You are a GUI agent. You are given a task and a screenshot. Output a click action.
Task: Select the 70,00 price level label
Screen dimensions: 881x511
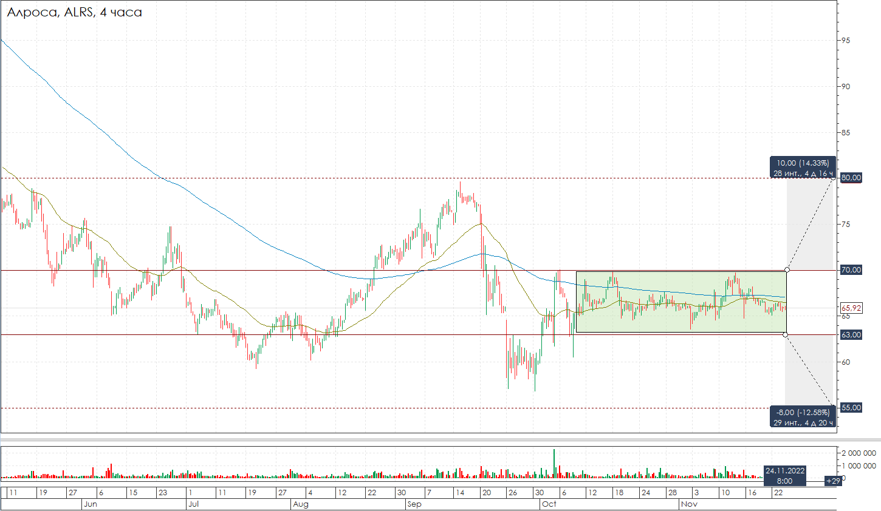851,270
